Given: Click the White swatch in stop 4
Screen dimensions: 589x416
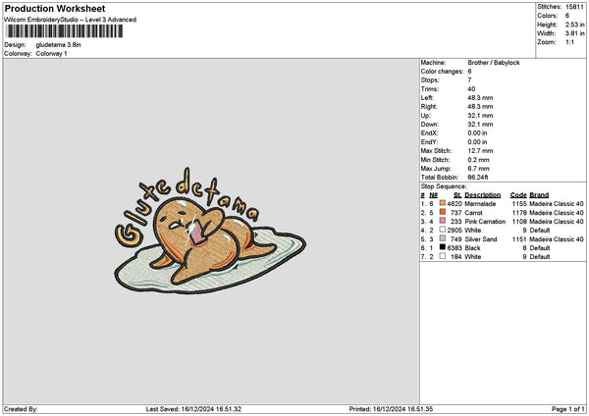Looking at the screenshot, I should point(443,230).
